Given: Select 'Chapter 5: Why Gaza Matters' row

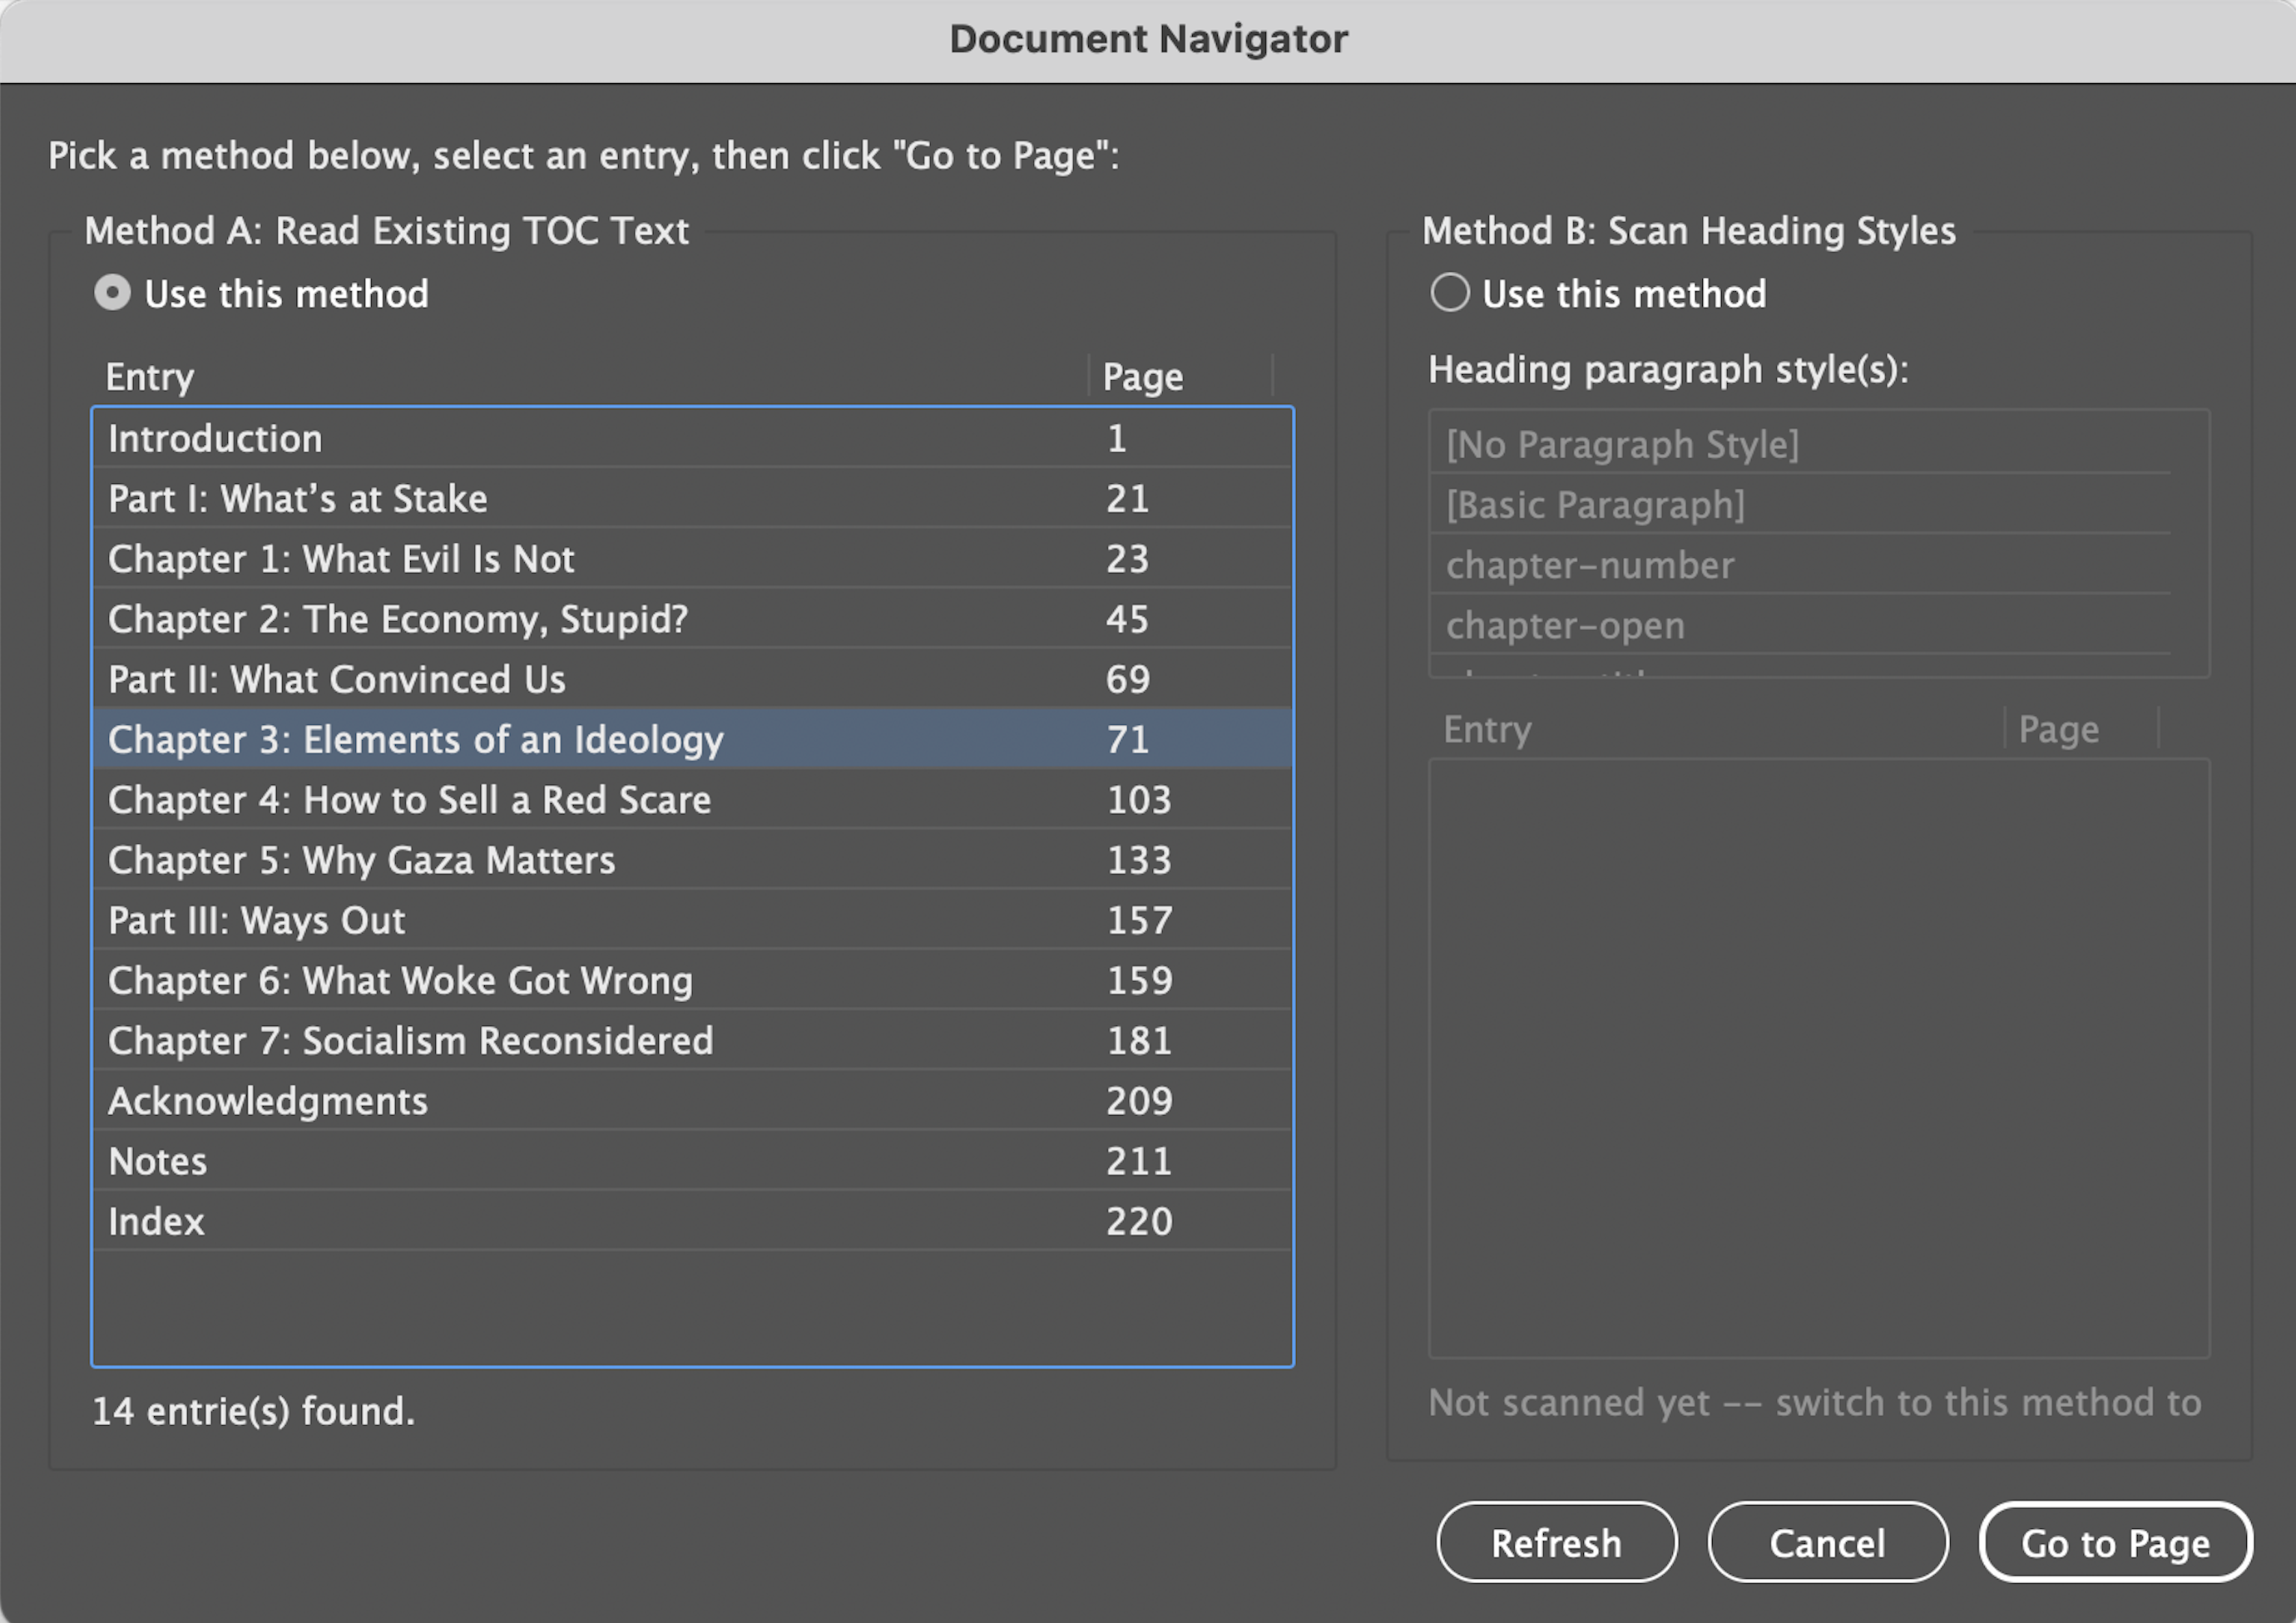Looking at the screenshot, I should point(692,860).
